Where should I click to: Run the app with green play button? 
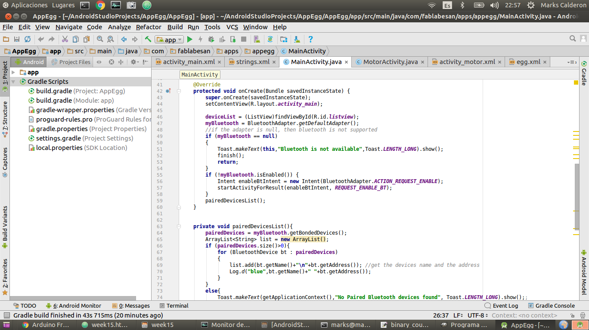[189, 40]
